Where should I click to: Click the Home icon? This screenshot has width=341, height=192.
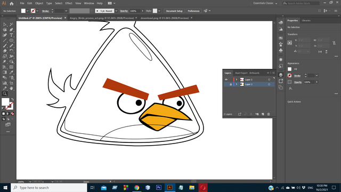coord(12,4)
